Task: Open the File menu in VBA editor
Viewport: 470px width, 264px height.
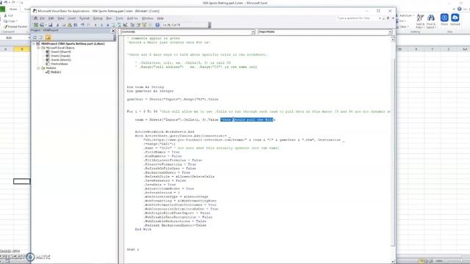Action: 43,18
